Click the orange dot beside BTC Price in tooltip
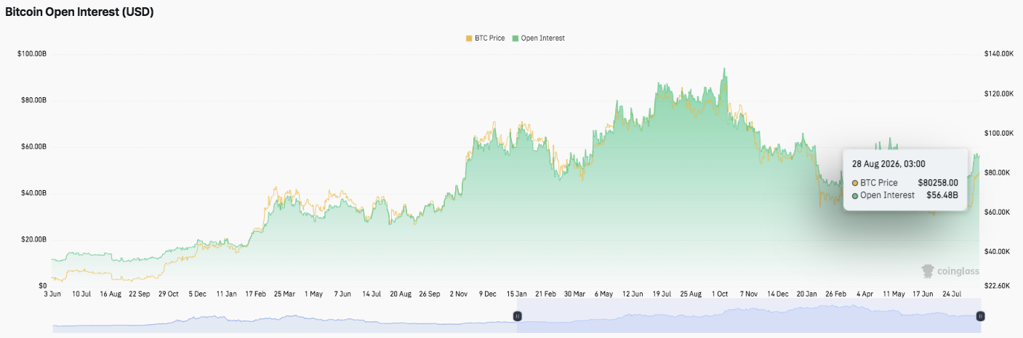The image size is (1023, 338). click(855, 183)
